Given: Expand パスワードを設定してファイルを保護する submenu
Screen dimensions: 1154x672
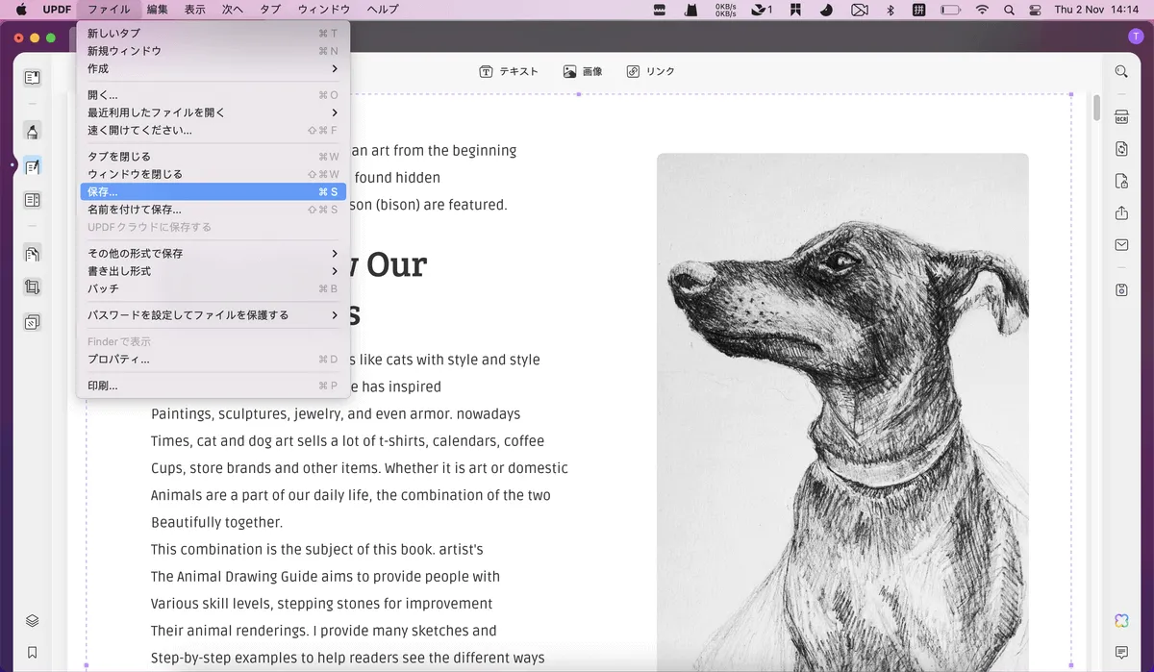Looking at the screenshot, I should pos(213,315).
